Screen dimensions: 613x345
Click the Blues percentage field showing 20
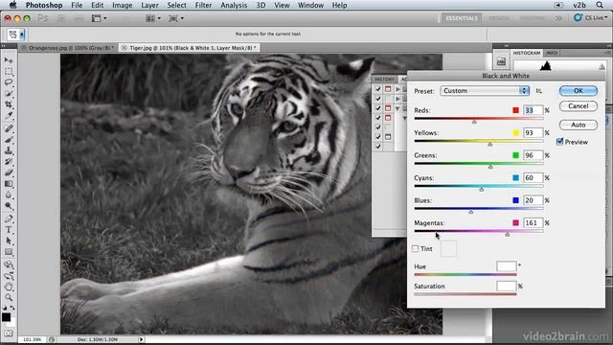(533, 200)
